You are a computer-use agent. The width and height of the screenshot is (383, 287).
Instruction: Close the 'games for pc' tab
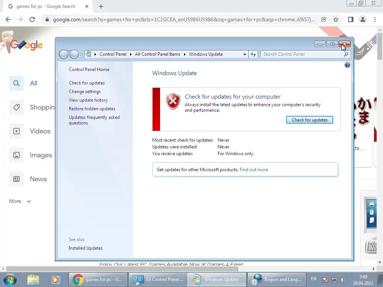tap(87, 7)
